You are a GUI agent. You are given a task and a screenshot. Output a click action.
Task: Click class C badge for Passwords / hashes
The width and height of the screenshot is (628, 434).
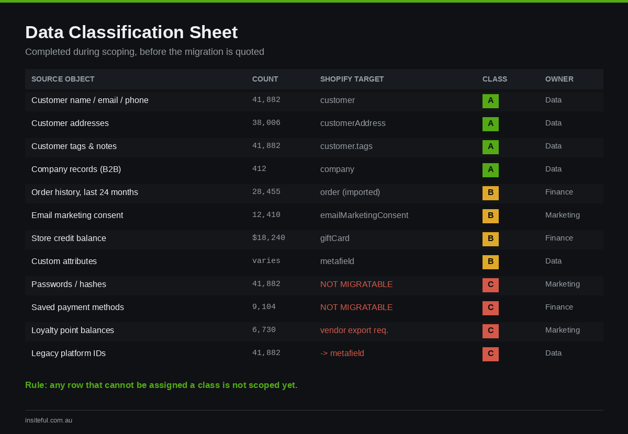490,285
